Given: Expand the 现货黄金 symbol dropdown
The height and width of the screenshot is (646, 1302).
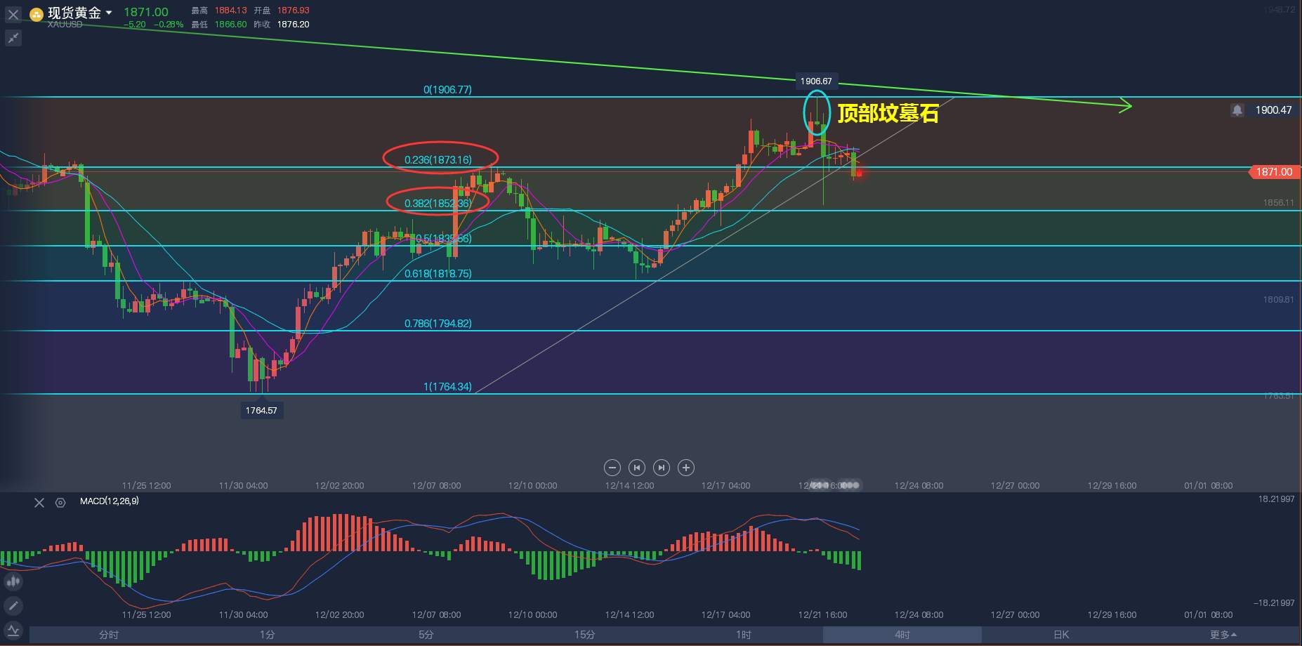Looking at the screenshot, I should (109, 13).
